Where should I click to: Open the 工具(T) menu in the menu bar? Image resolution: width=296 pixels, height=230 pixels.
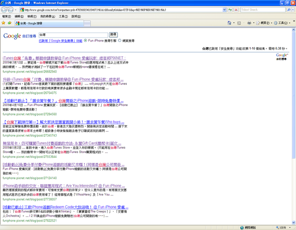click(x=63, y=16)
